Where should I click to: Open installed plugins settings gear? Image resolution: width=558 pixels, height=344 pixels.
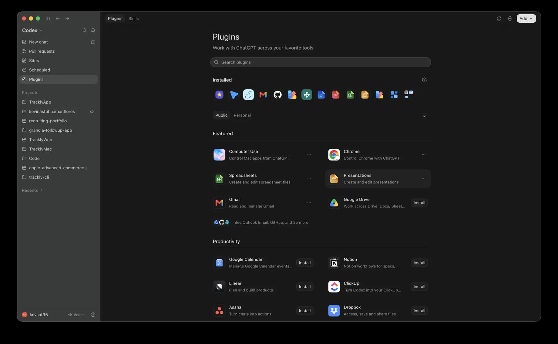pos(424,80)
